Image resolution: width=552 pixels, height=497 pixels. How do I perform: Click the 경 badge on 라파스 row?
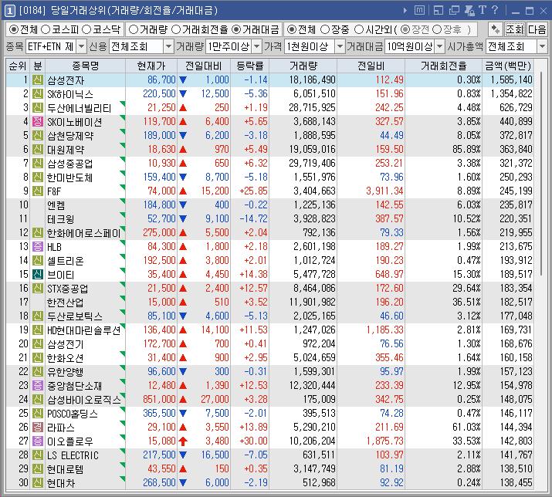[38, 427]
